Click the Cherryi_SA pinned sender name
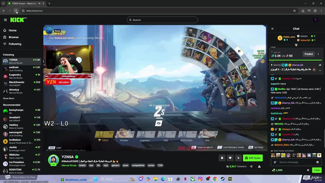Image resolution: width=325 pixels, height=183 pixels. point(297,65)
